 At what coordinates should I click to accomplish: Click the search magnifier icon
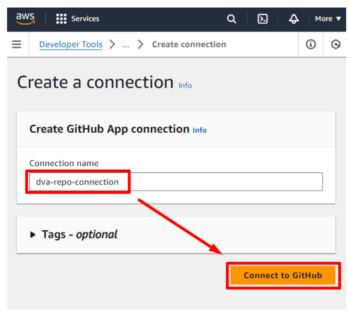click(231, 19)
